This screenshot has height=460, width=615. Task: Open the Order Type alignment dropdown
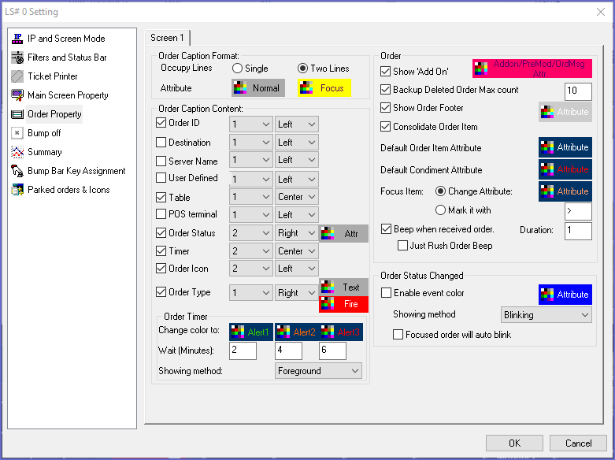[x=297, y=293]
